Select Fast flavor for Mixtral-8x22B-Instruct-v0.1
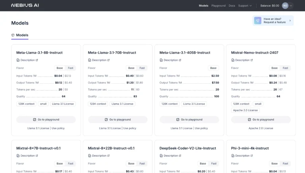The image size is (305, 173). pyautogui.click(x=142, y=163)
